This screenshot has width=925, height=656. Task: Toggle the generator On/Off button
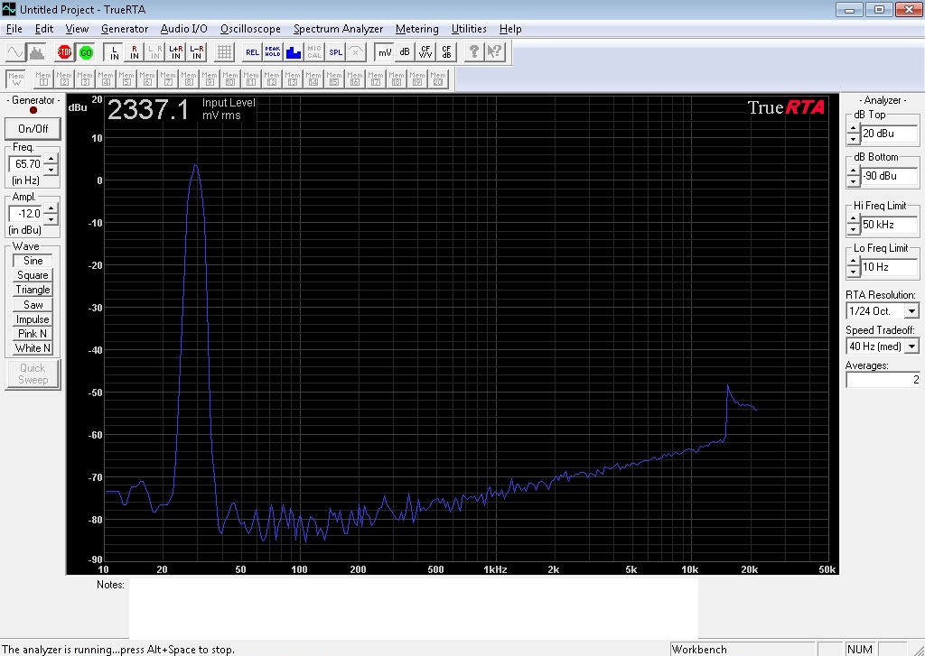pyautogui.click(x=33, y=128)
